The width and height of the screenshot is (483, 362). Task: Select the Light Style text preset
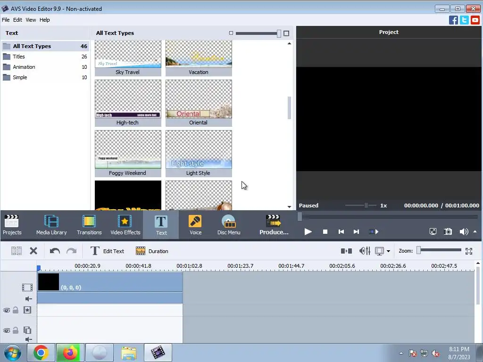[x=199, y=154]
